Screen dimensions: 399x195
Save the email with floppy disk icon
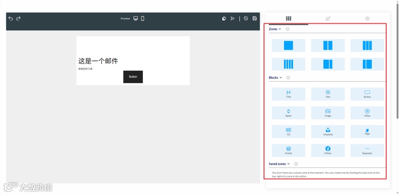(x=255, y=19)
